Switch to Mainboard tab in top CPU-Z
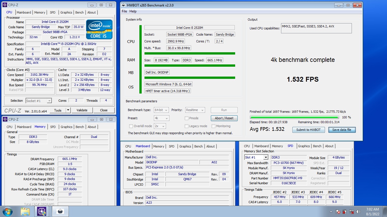387x217 pixels. tap(24, 12)
